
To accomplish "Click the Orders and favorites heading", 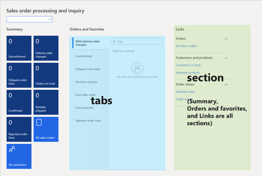I will tap(87, 29).
